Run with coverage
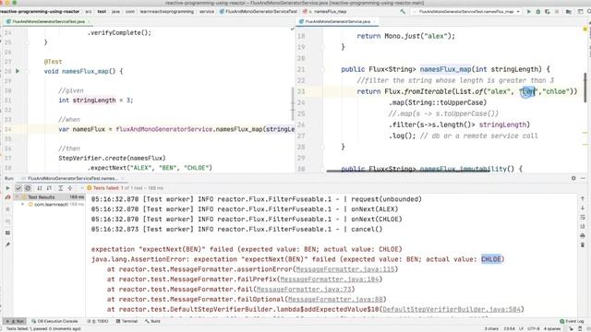This screenshot has width=591, height=332. (548, 12)
